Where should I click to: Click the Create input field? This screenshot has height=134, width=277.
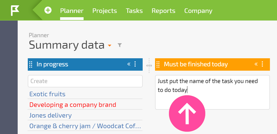tap(85, 81)
